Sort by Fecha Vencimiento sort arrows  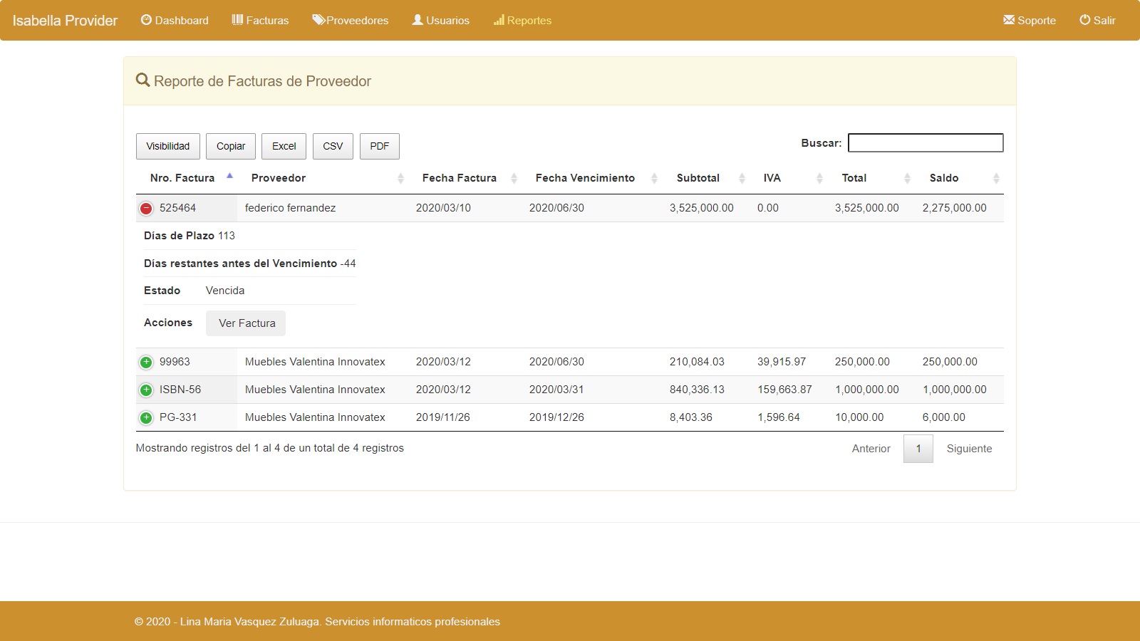654,178
